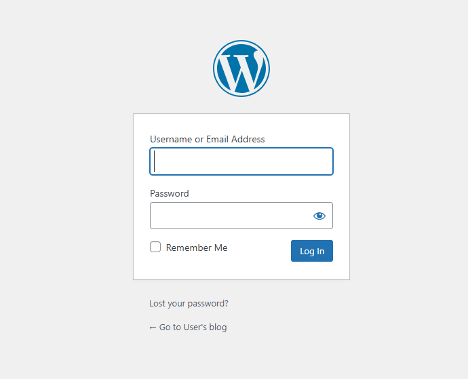Open WordPress.org via the blue W logo

241,68
